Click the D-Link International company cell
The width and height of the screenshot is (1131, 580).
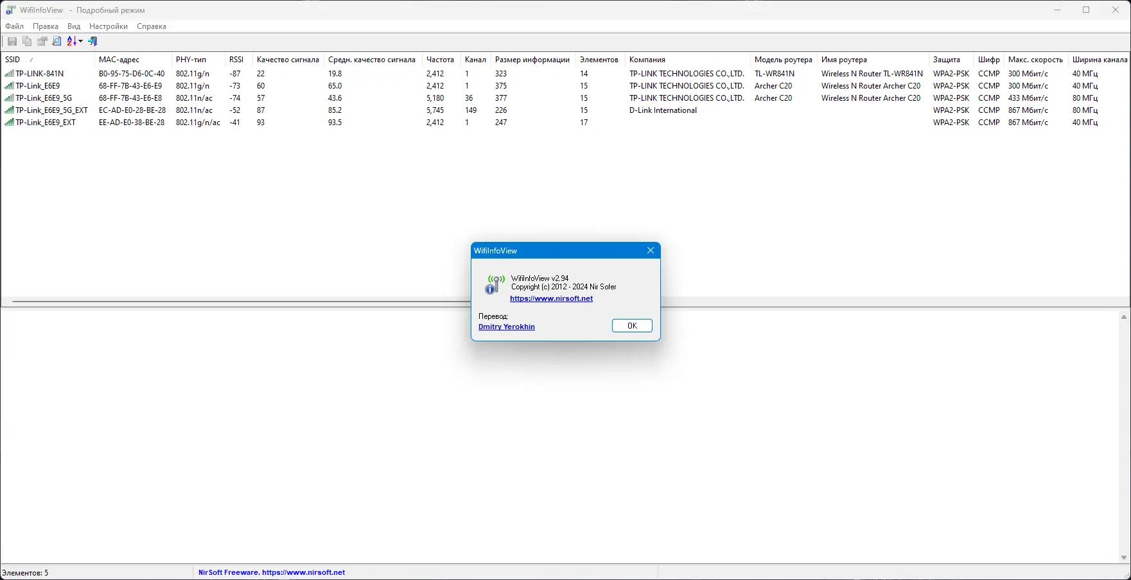(x=663, y=110)
